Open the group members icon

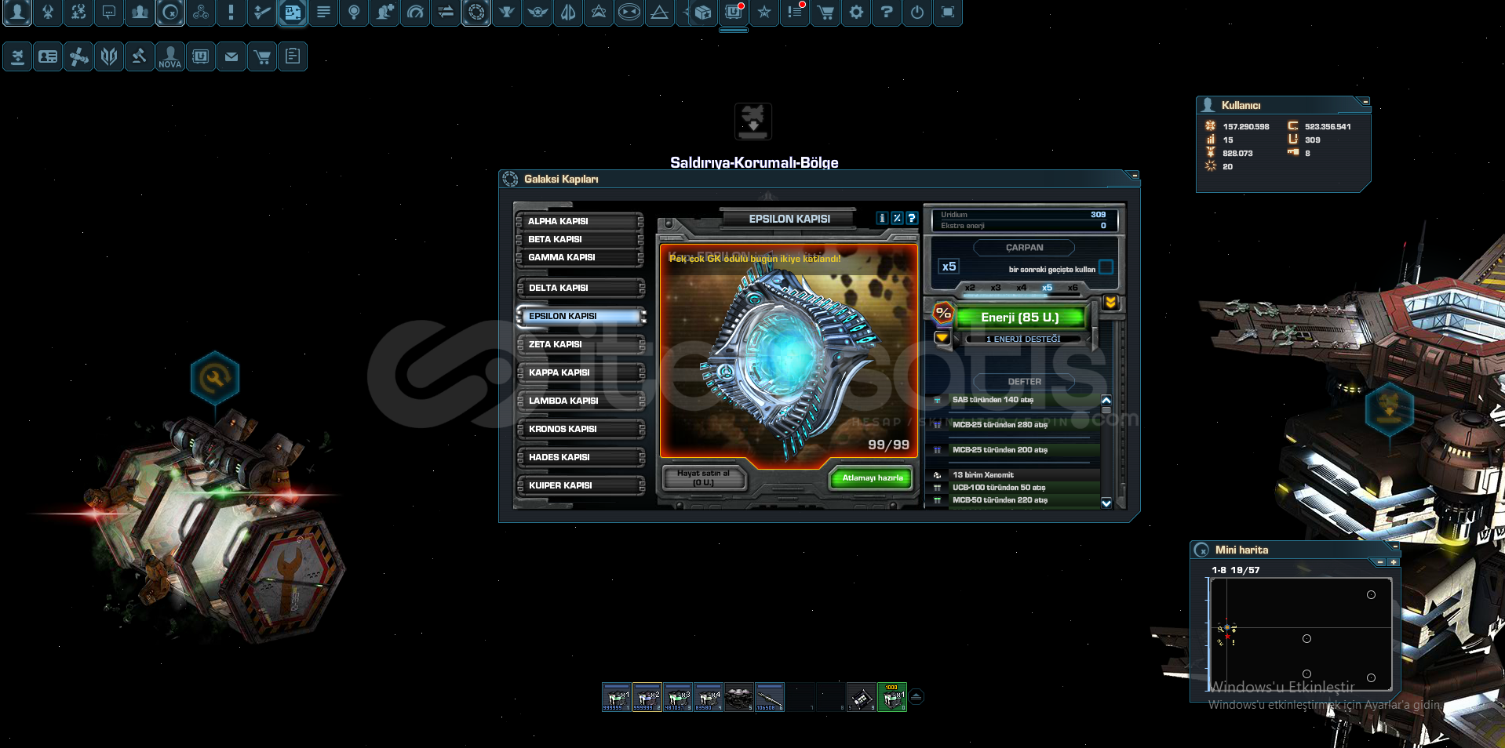click(x=140, y=12)
